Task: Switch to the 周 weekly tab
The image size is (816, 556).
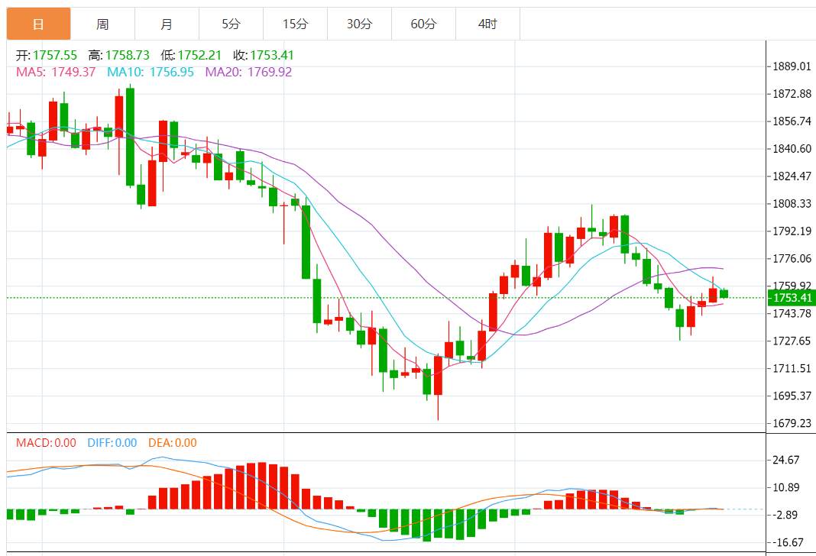Action: tap(102, 24)
